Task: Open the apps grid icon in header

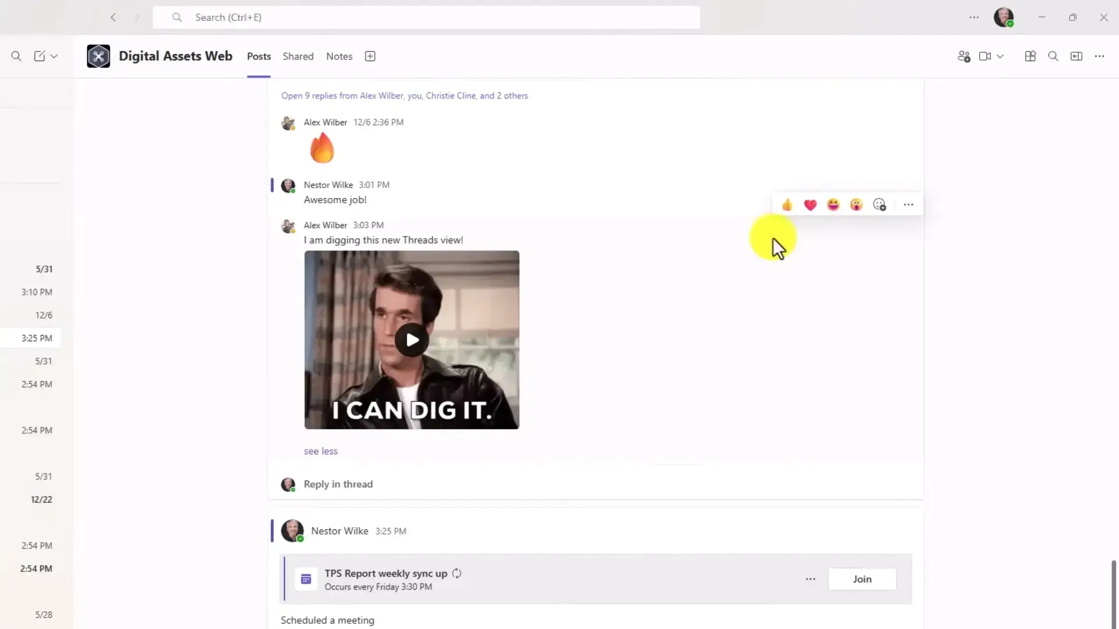Action: click(x=1030, y=56)
